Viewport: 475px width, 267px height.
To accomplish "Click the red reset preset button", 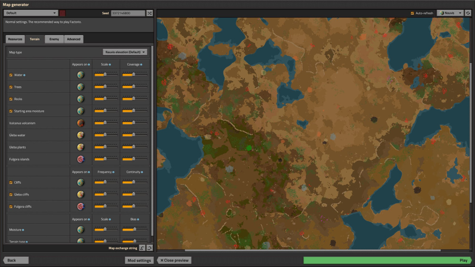I will coord(63,13).
